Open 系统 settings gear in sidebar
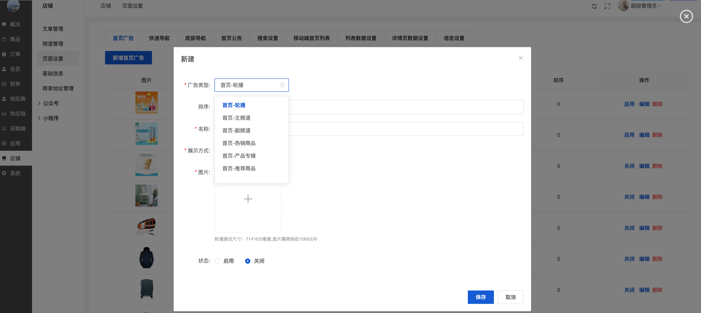701x313 pixels. (x=4, y=173)
